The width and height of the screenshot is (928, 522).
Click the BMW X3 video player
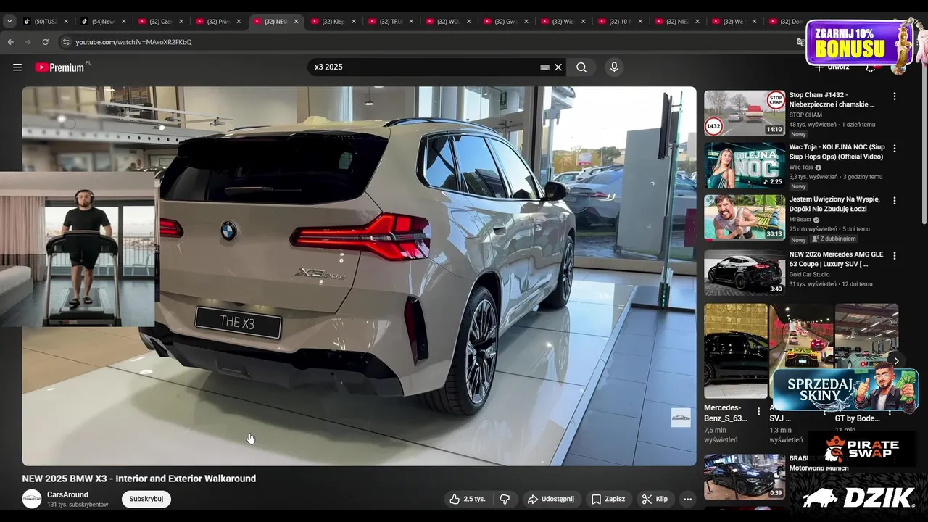[359, 276]
